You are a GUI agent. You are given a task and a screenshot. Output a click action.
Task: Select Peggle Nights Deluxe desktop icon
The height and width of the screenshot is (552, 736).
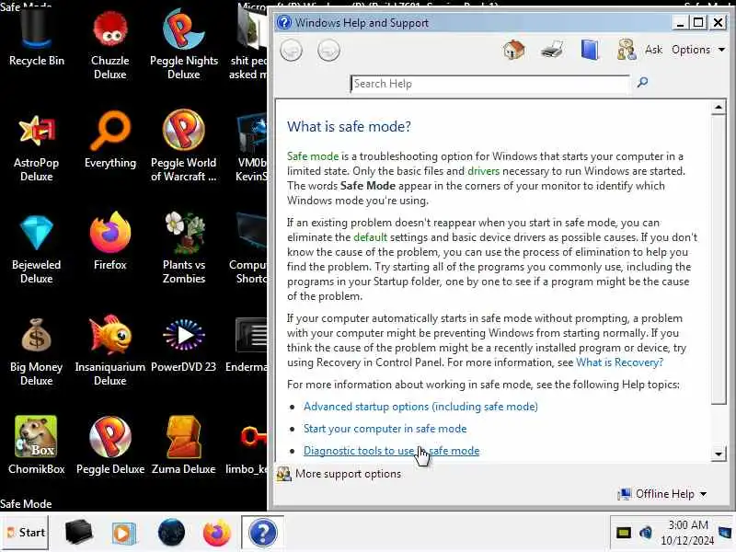(x=183, y=45)
